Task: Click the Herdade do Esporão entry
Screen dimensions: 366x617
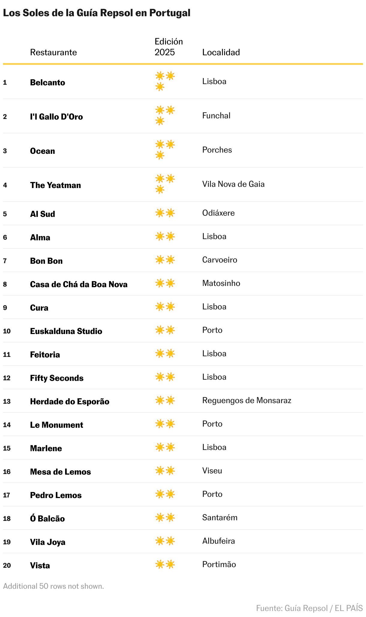Action: point(70,401)
